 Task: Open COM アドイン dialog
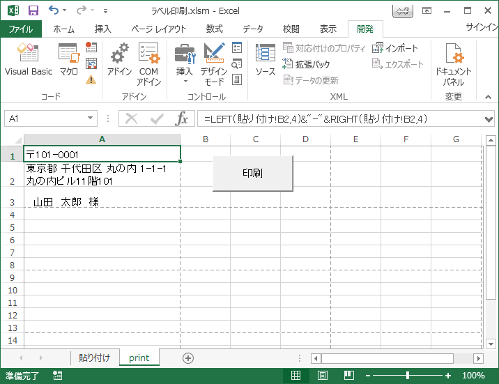tap(148, 64)
